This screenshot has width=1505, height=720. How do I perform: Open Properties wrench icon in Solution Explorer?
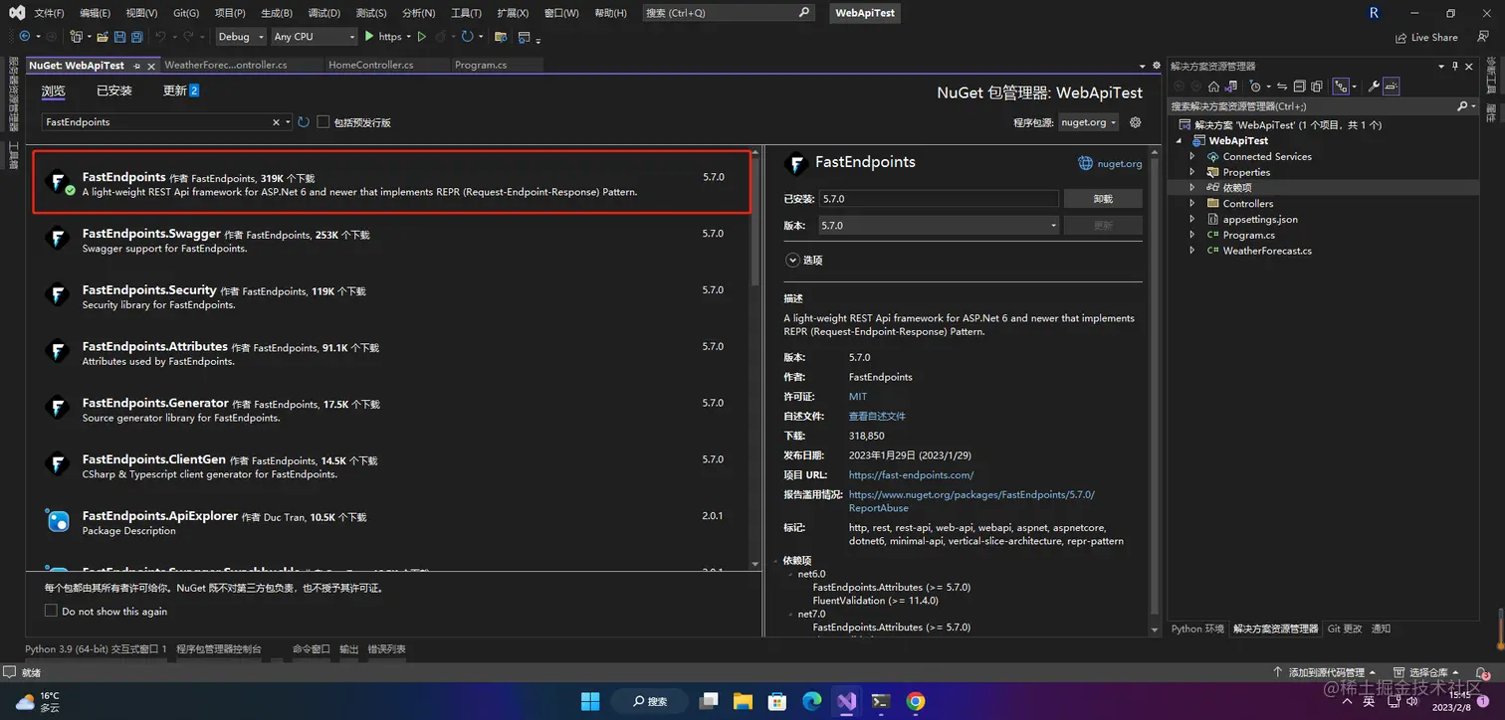pos(1374,87)
